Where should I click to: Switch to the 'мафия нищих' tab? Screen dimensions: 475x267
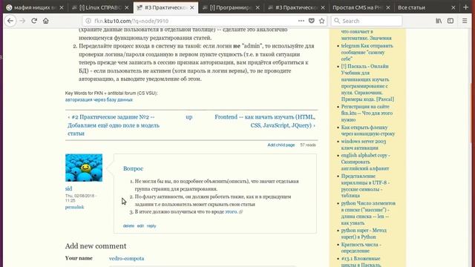(x=35, y=7)
